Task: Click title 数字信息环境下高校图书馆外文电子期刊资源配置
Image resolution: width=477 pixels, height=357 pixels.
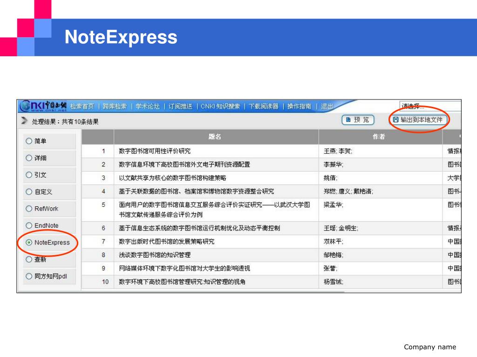Action: point(184,164)
